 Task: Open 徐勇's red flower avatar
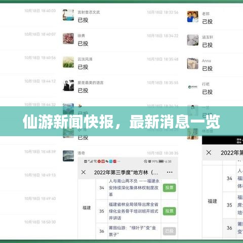click(x=68, y=38)
